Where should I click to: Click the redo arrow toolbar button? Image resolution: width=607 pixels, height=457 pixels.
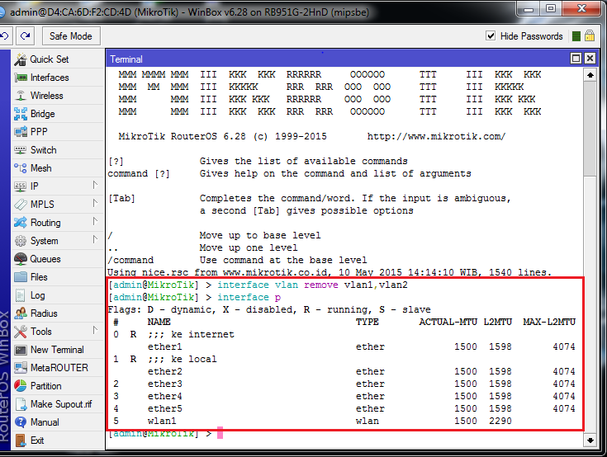[25, 36]
